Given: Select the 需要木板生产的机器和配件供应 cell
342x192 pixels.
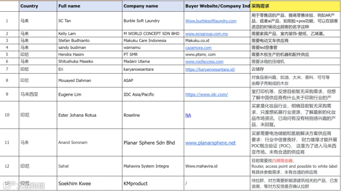Looking at the screenshot, I should [x=295, y=54].
